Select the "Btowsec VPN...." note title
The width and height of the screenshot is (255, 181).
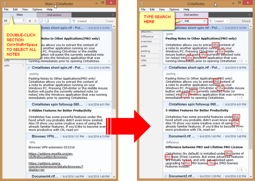tap(45, 136)
